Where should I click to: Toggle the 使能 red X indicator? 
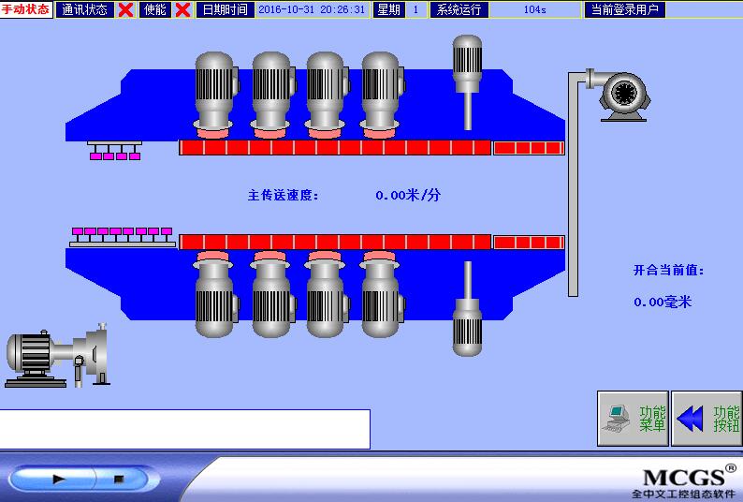click(x=183, y=9)
